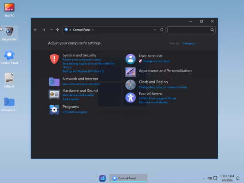This screenshot has width=244, height=183.
Task: Click the search magnifier icon
Action: coord(212,30)
